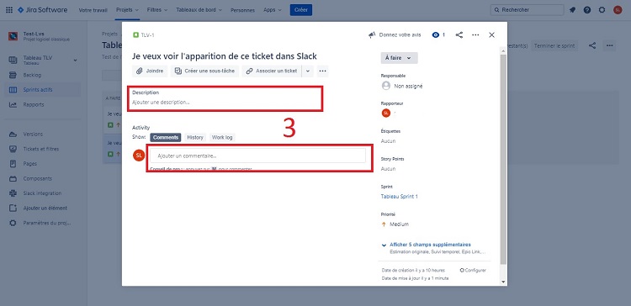Click the share icon in ticket dialog
Image resolution: width=631 pixels, height=306 pixels.
click(459, 35)
